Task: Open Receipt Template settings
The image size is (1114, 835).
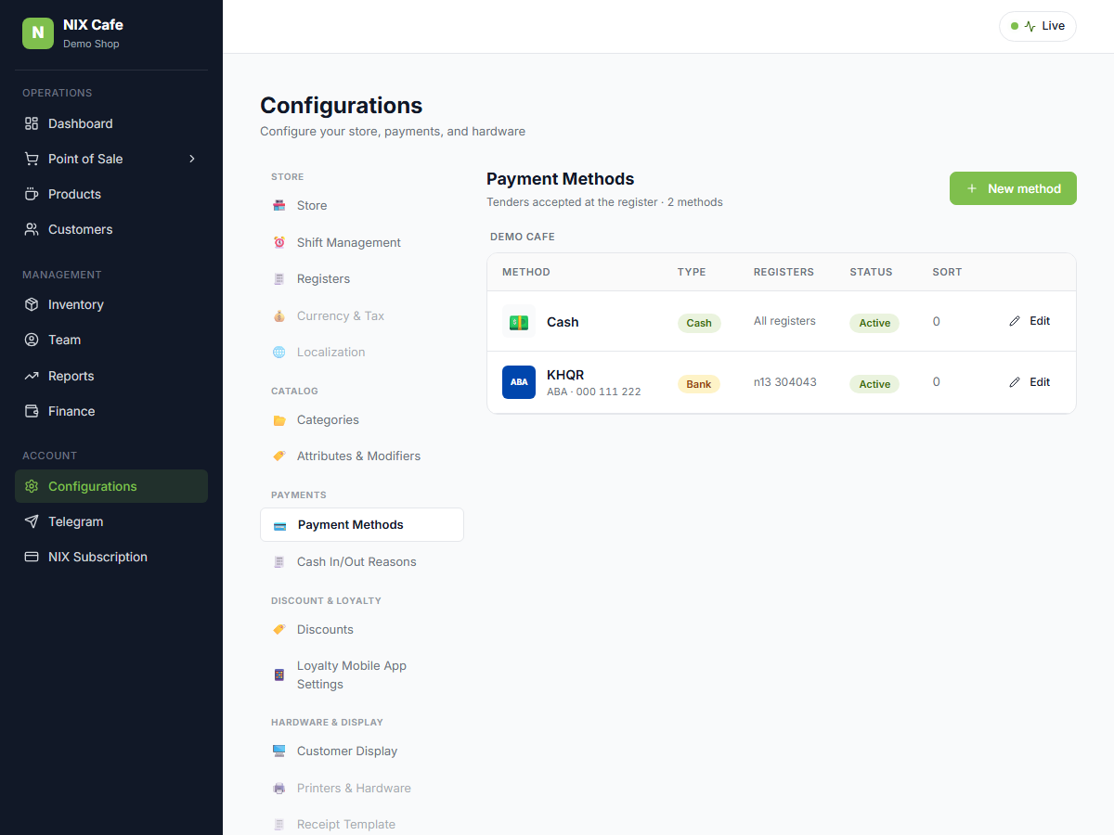Action: pyautogui.click(x=362, y=824)
